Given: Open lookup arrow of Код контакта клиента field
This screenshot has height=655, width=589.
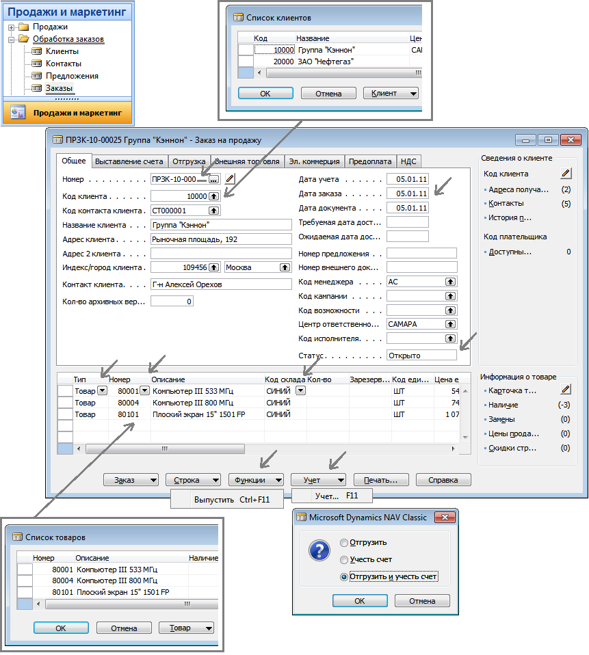Looking at the screenshot, I should tap(213, 211).
